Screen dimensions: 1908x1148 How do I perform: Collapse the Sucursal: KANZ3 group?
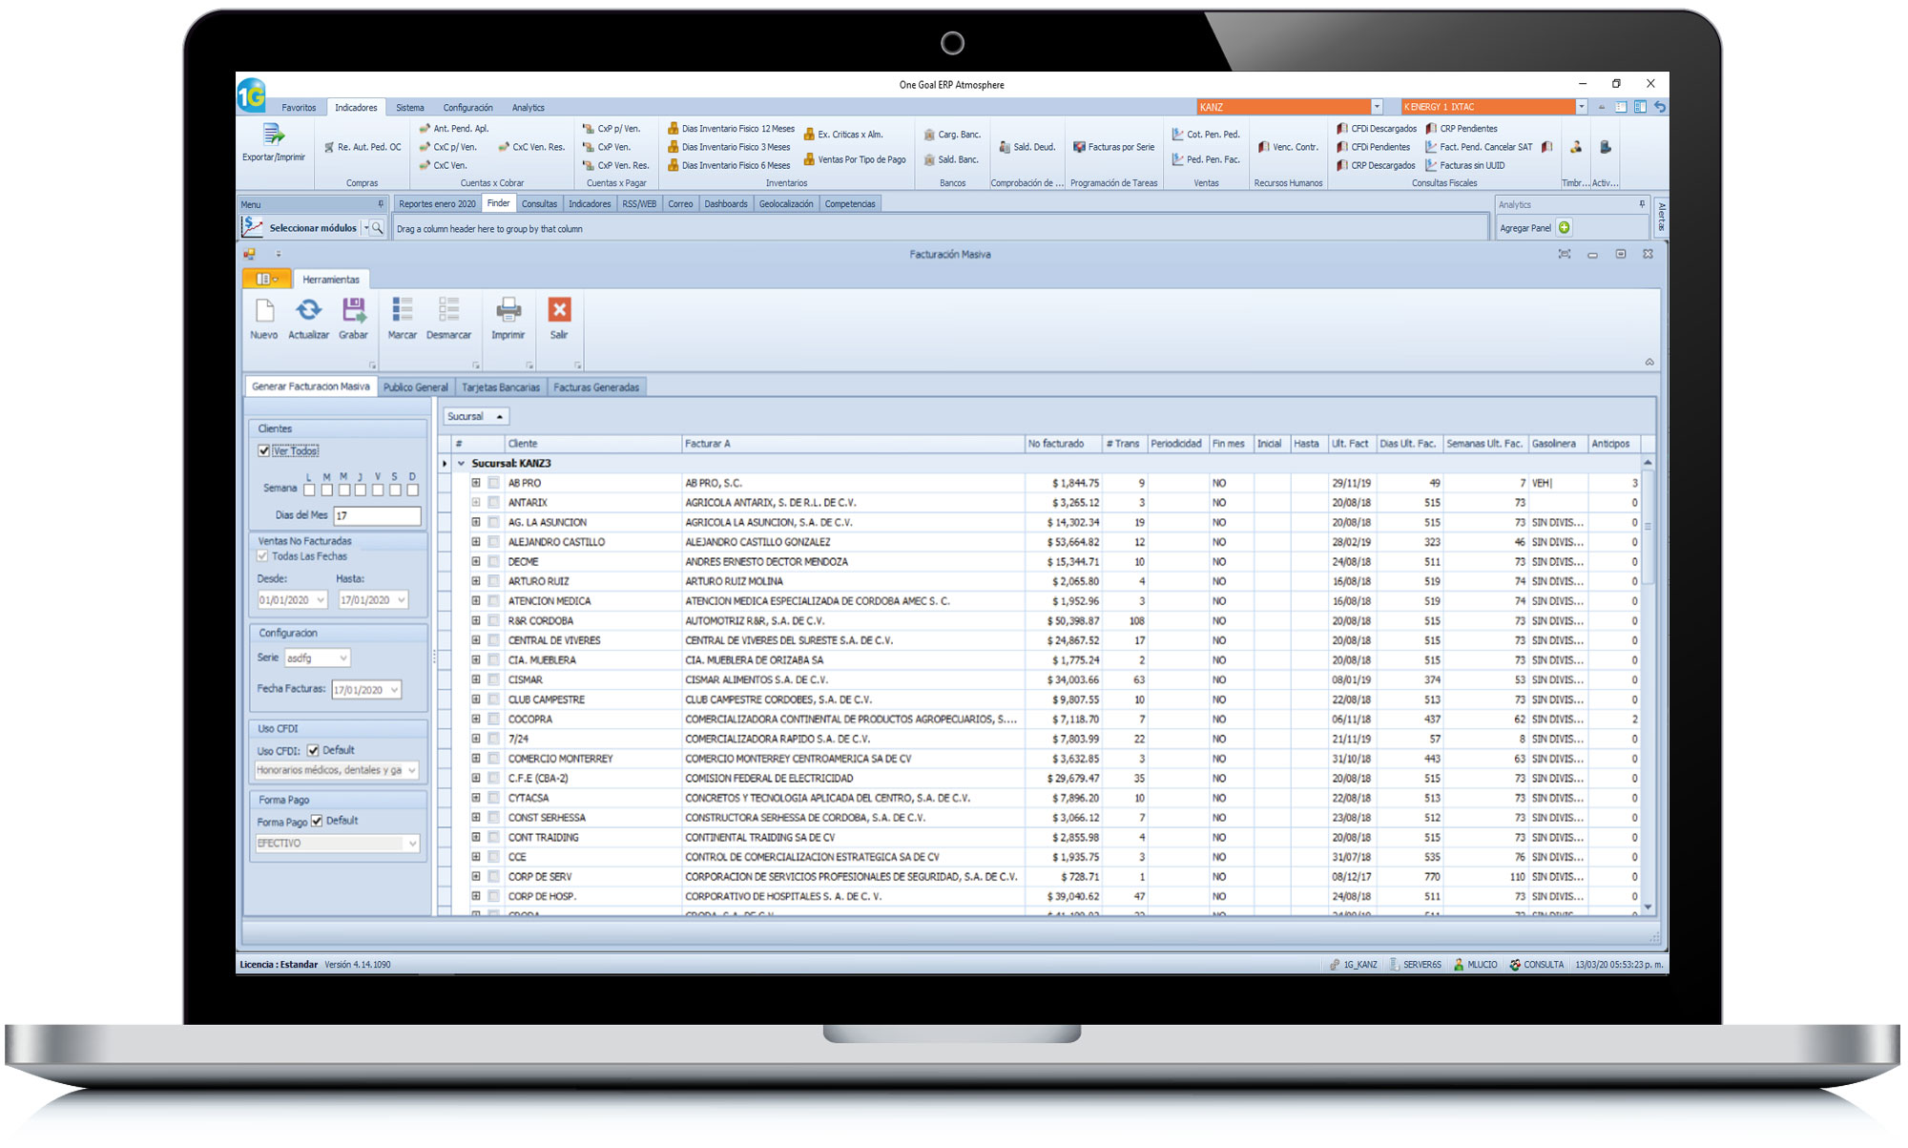click(462, 464)
